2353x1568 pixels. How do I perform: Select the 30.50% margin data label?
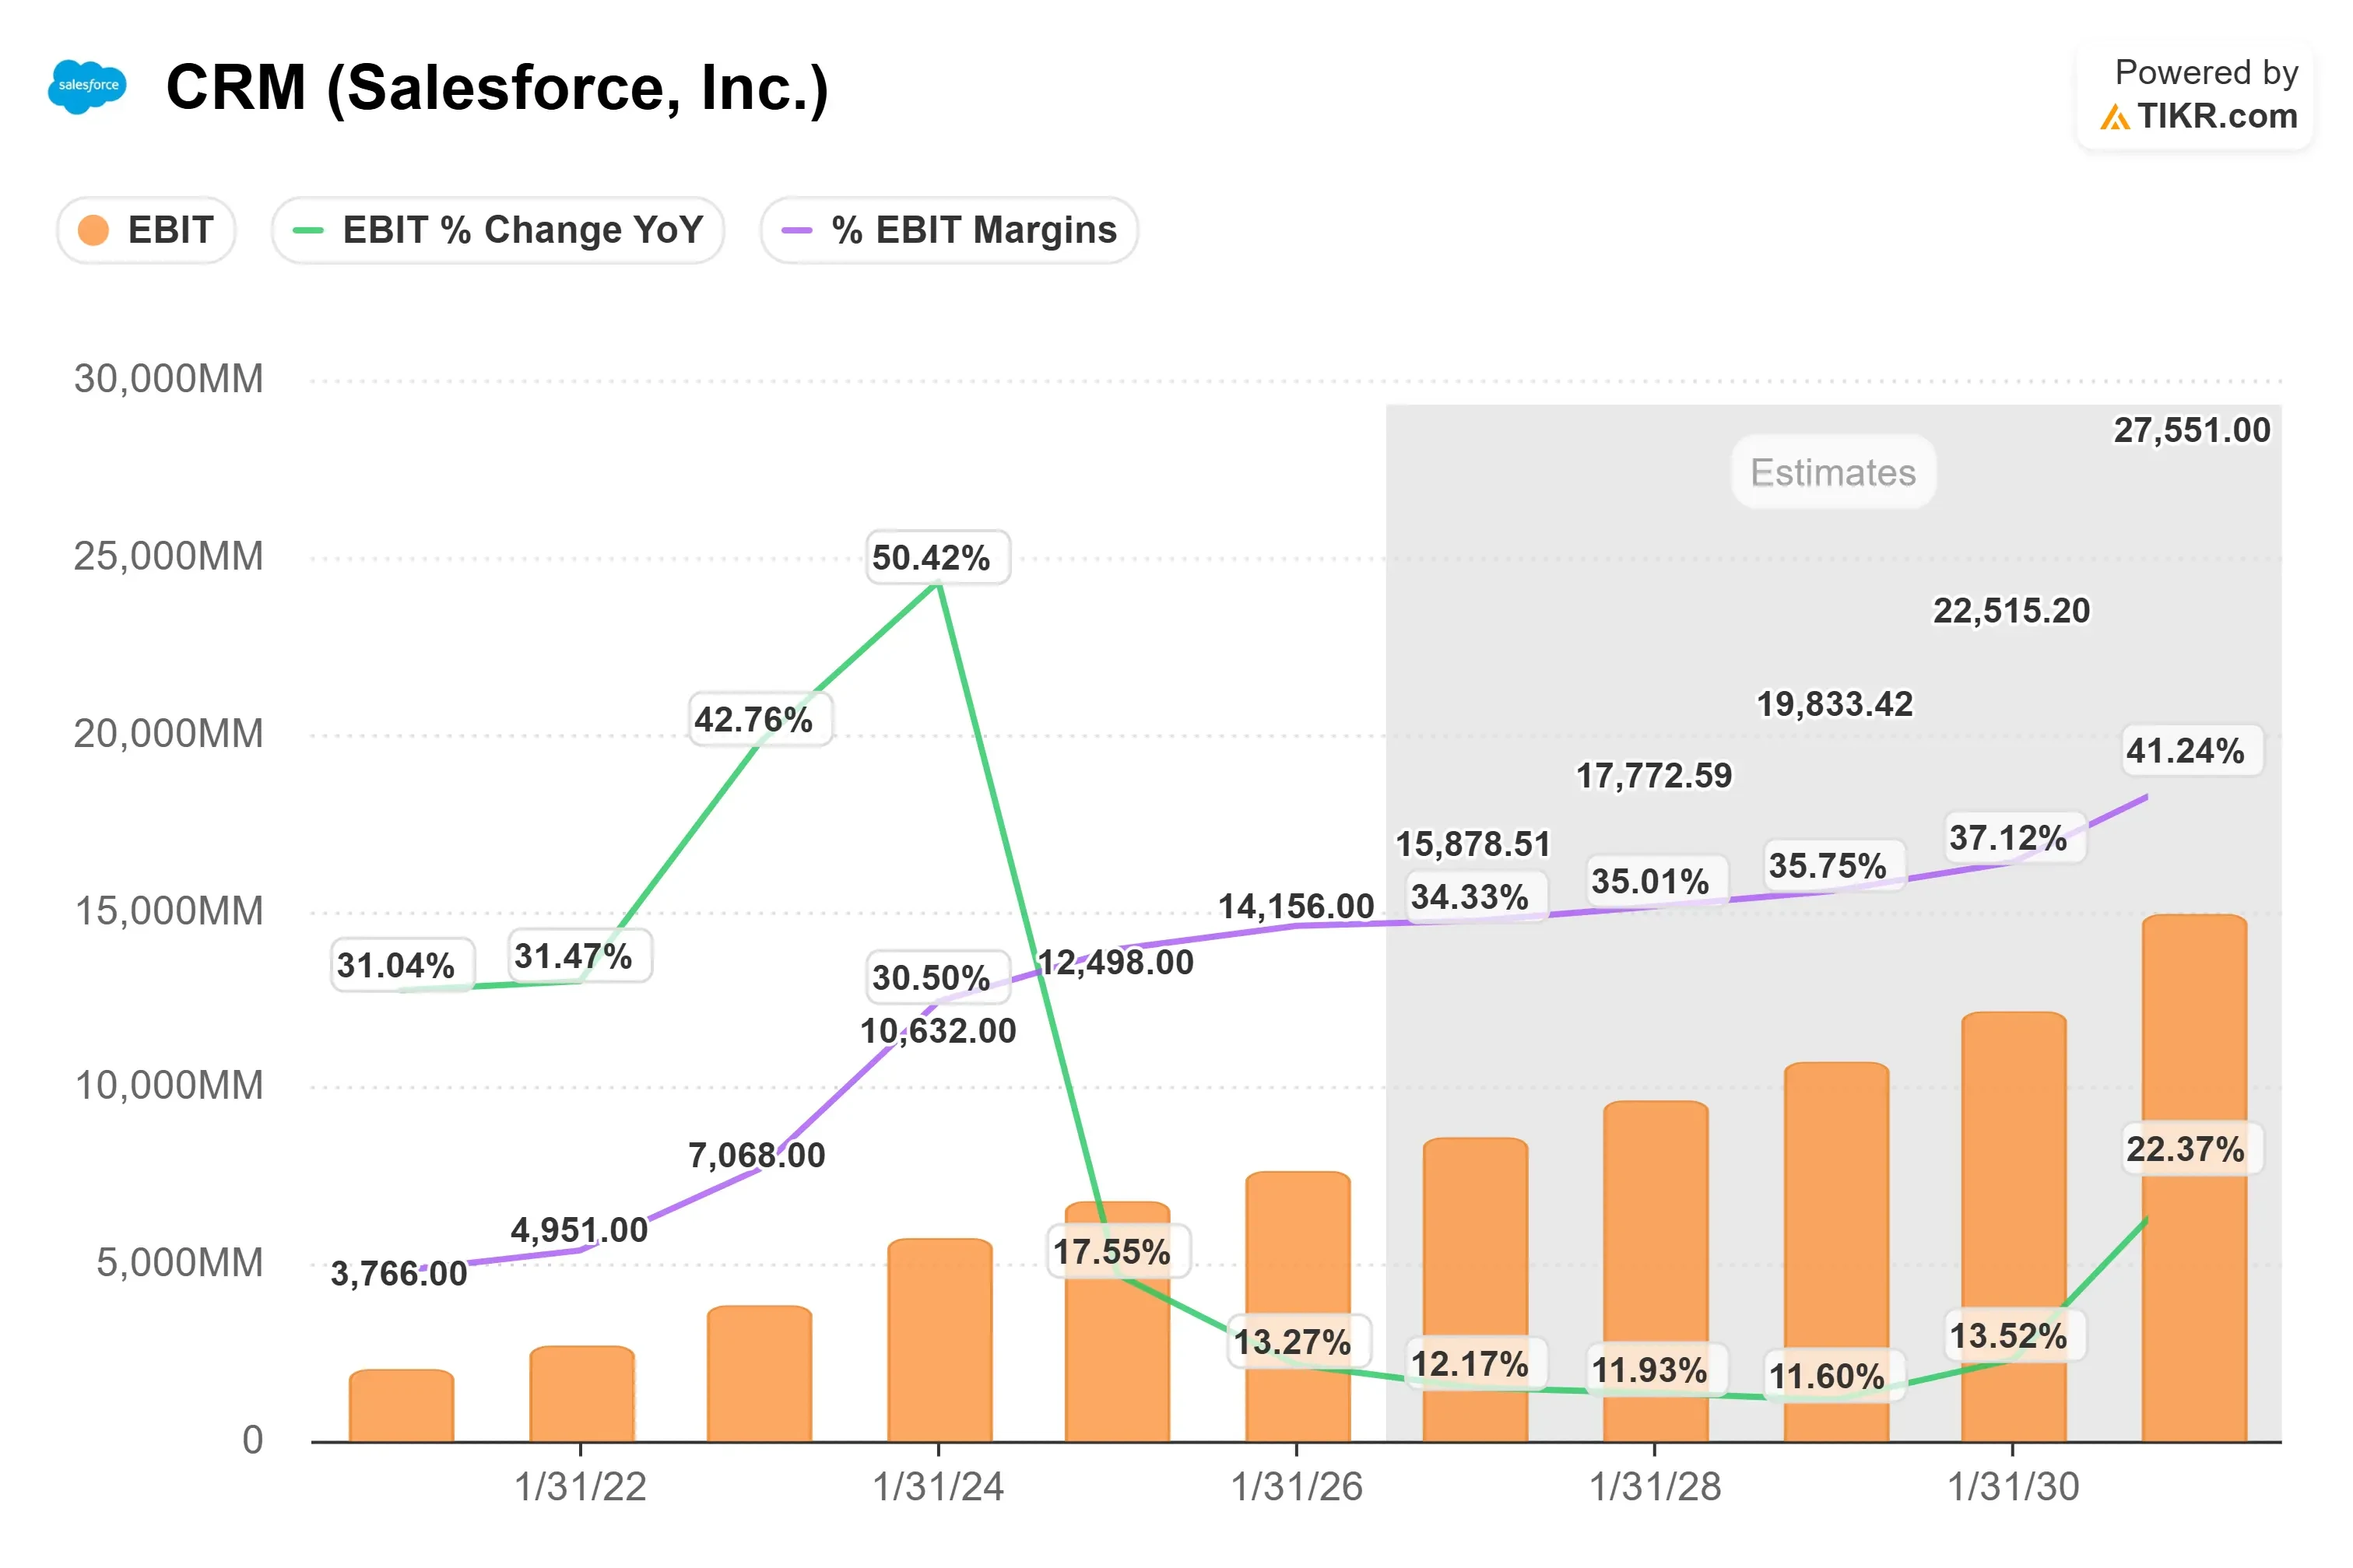point(938,977)
